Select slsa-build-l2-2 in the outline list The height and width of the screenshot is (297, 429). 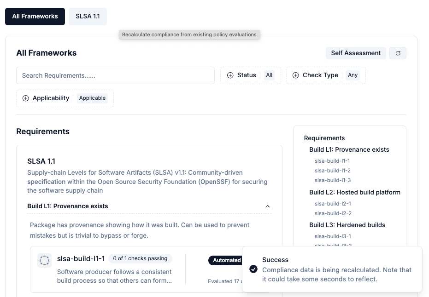point(333,213)
